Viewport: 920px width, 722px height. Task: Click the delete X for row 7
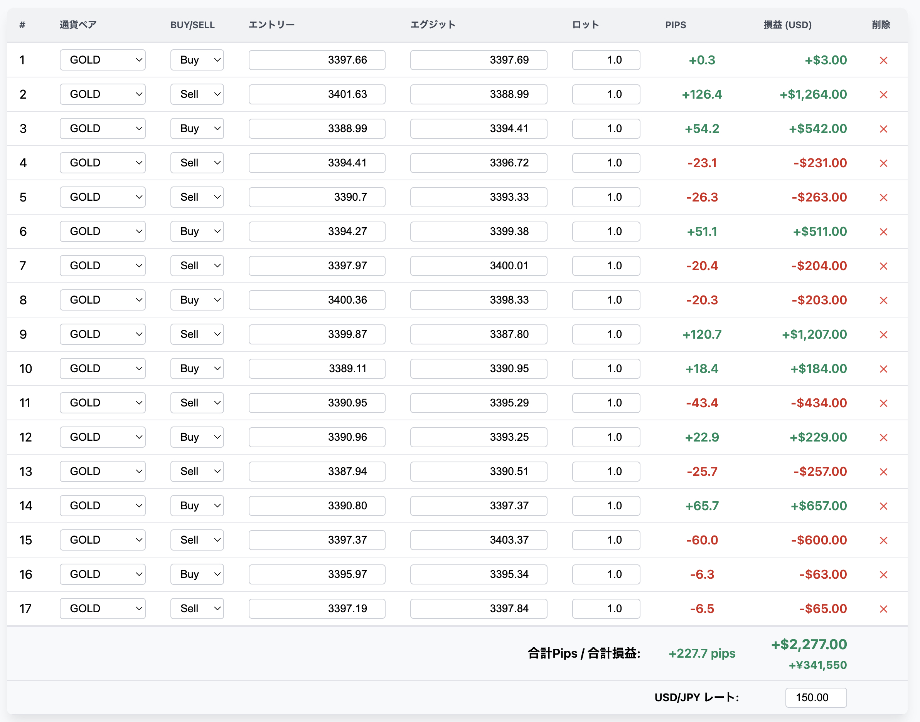click(883, 266)
